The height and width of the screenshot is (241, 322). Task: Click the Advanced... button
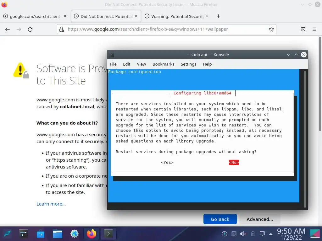pyautogui.click(x=260, y=219)
